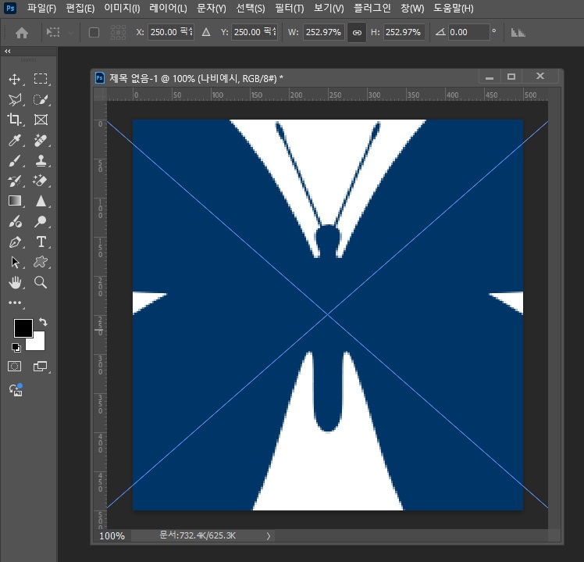Click the document title 제목 없음-1
The width and height of the screenshot is (584, 562).
[x=134, y=78]
